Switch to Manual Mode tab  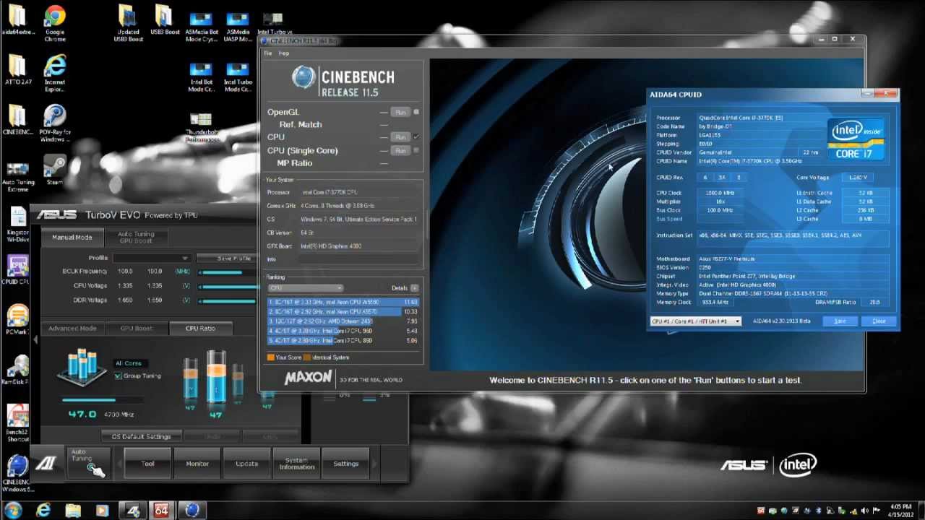coord(72,237)
